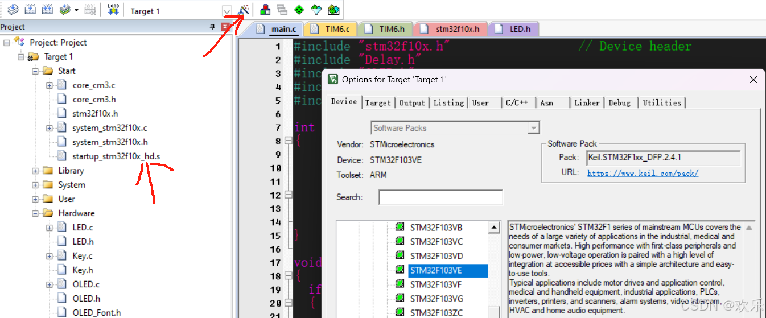Expand the core_cm3.c file node
This screenshot has height=318, width=766.
coord(50,85)
